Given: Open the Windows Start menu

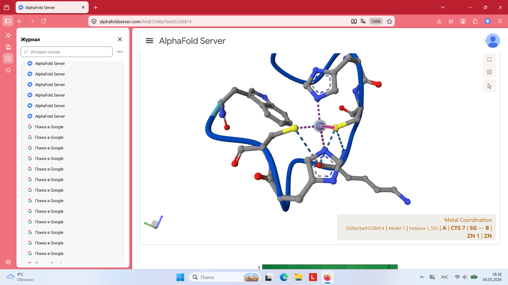Looking at the screenshot, I should pyautogui.click(x=180, y=277).
